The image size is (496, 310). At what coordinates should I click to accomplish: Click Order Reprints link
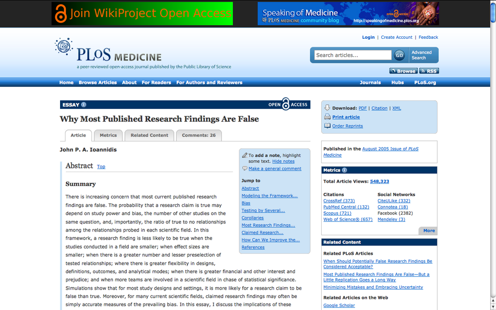pos(347,126)
